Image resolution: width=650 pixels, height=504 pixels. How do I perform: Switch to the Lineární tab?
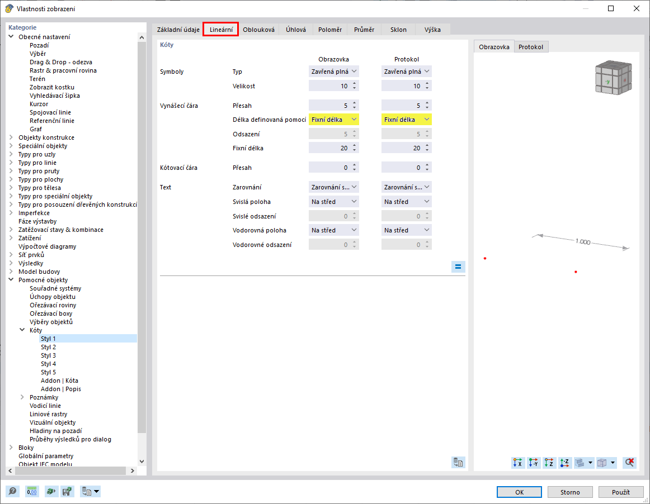tap(221, 30)
